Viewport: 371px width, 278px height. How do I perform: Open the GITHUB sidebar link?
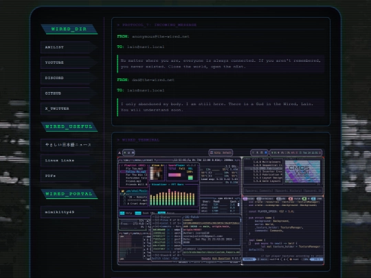pyautogui.click(x=69, y=93)
